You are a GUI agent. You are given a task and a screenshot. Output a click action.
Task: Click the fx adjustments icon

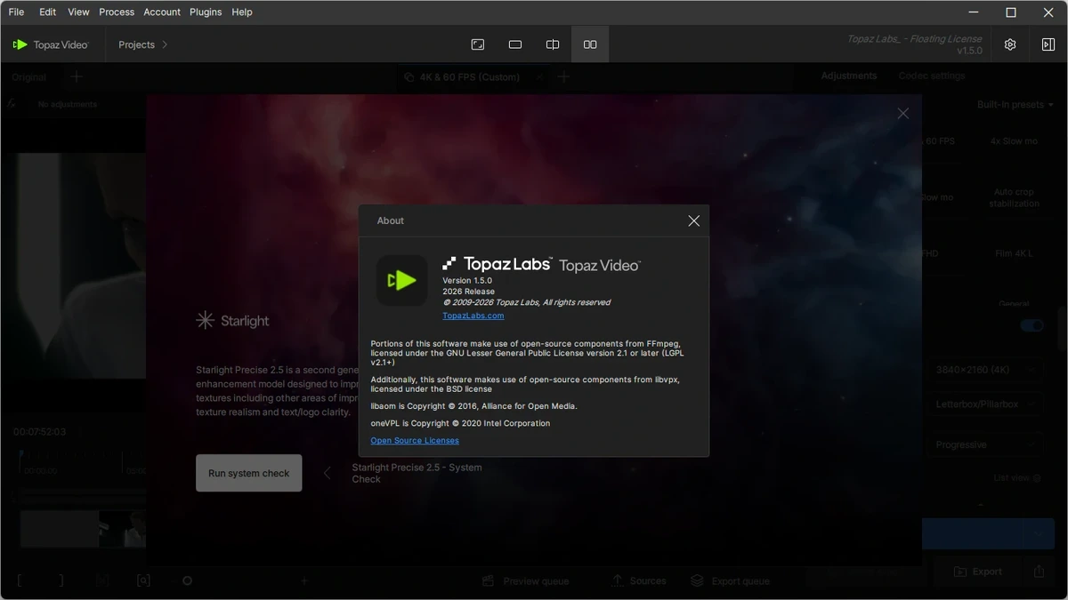coord(12,104)
